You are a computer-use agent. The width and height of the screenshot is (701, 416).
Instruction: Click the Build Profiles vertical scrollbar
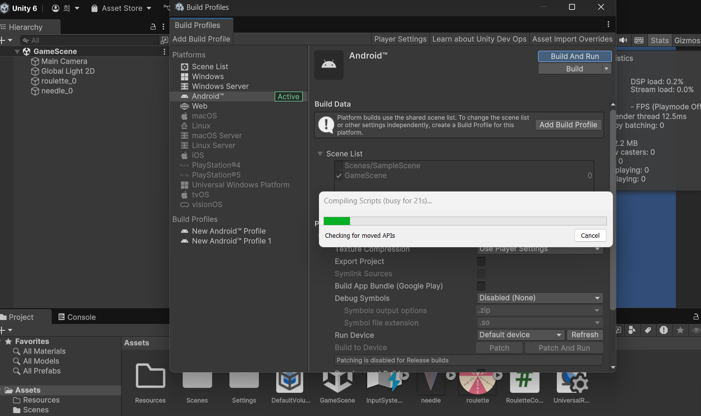tap(613, 209)
